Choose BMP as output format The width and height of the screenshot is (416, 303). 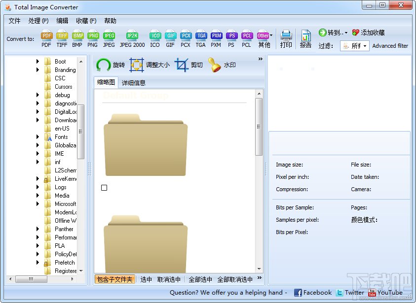[x=77, y=38]
